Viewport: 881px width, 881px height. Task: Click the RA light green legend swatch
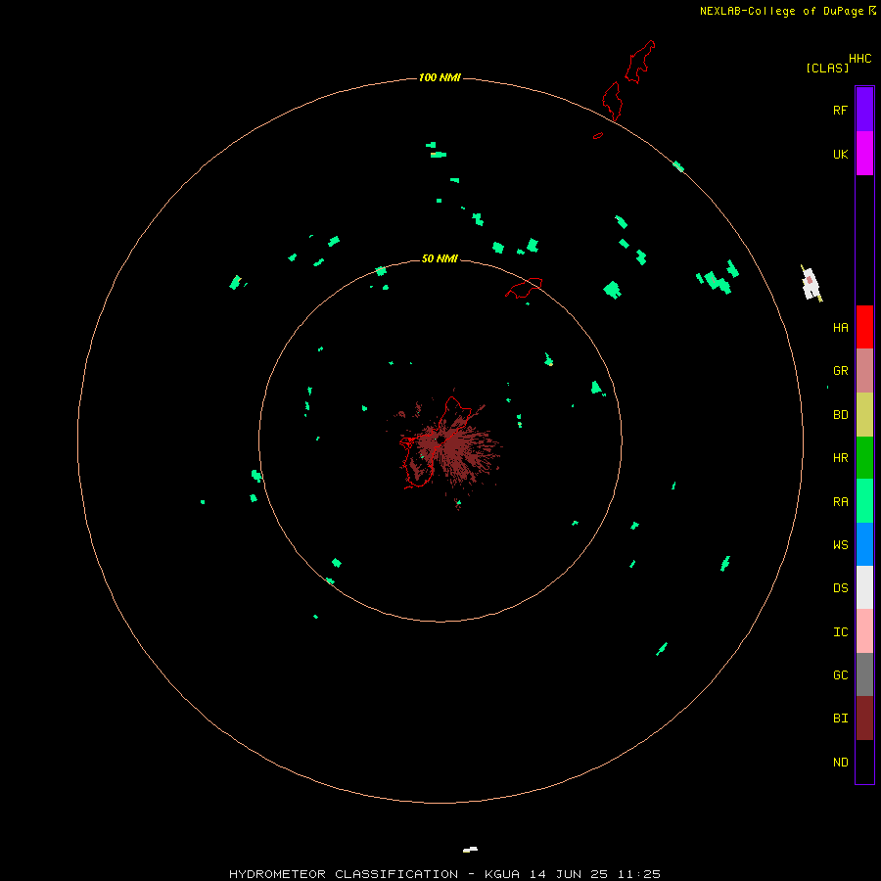(x=864, y=501)
